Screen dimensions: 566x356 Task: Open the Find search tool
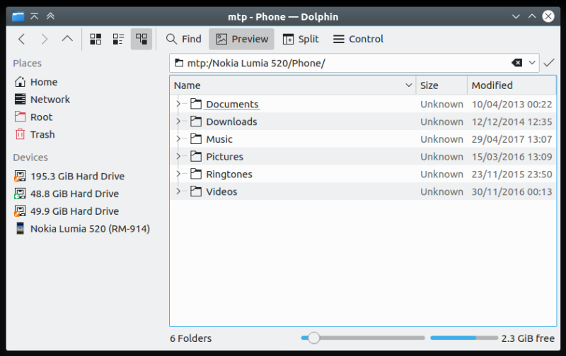click(x=184, y=39)
